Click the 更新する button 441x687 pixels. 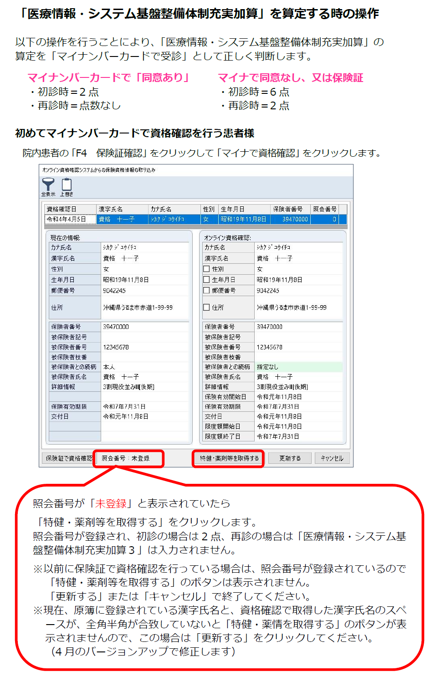coord(290,458)
